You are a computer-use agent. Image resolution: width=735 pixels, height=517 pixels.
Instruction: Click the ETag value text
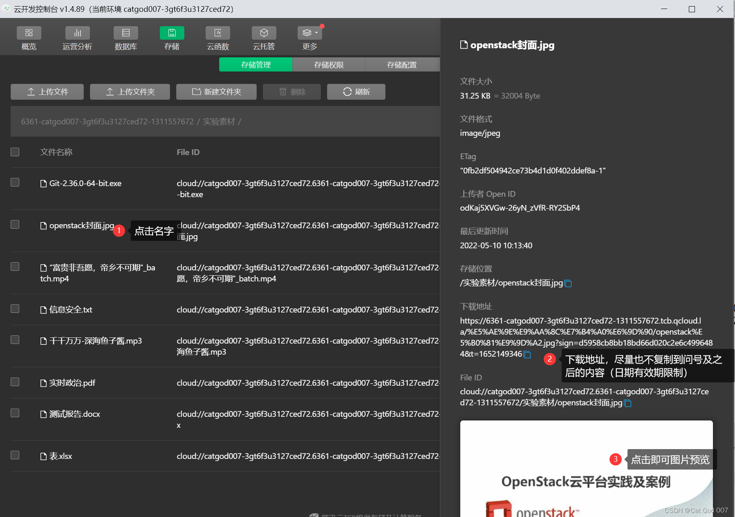coord(533,171)
